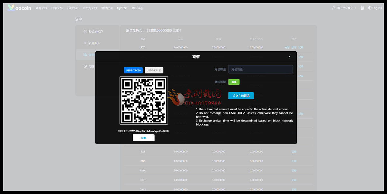
Task: Click total assets 88388.00000000 USDT text
Action: click(x=164, y=30)
